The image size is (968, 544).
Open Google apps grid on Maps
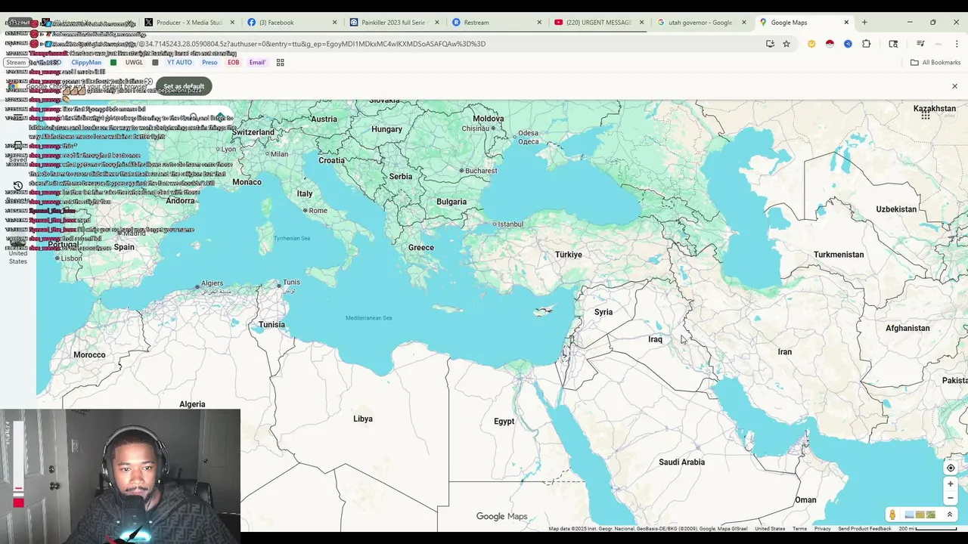[x=925, y=115]
